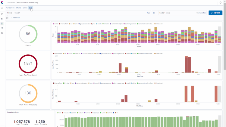
Task: Click Full screen in dashboard menu
Action: tap(10, 8)
